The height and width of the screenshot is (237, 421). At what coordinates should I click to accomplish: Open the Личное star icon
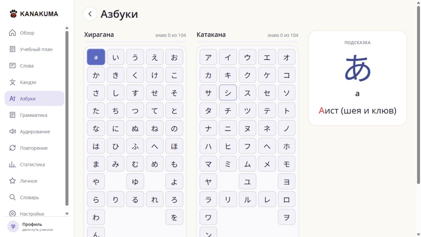12,181
